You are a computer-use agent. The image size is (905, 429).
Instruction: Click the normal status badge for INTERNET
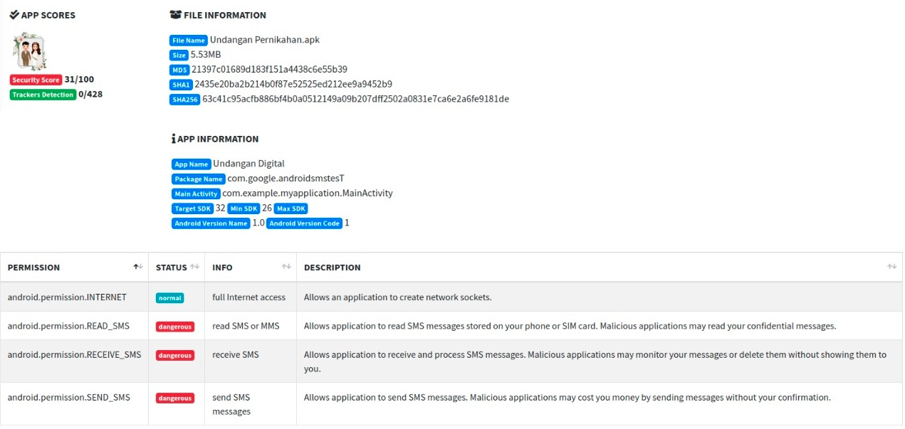coord(169,298)
